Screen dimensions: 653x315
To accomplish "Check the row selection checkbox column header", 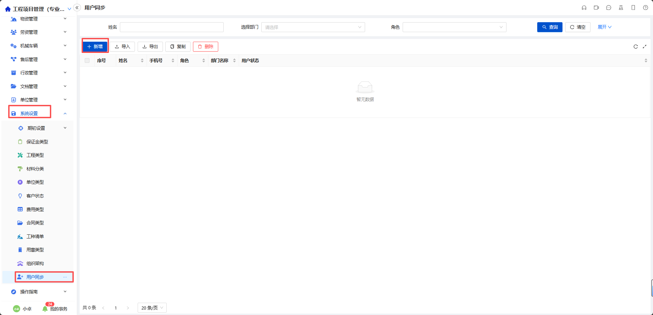I will (x=87, y=60).
